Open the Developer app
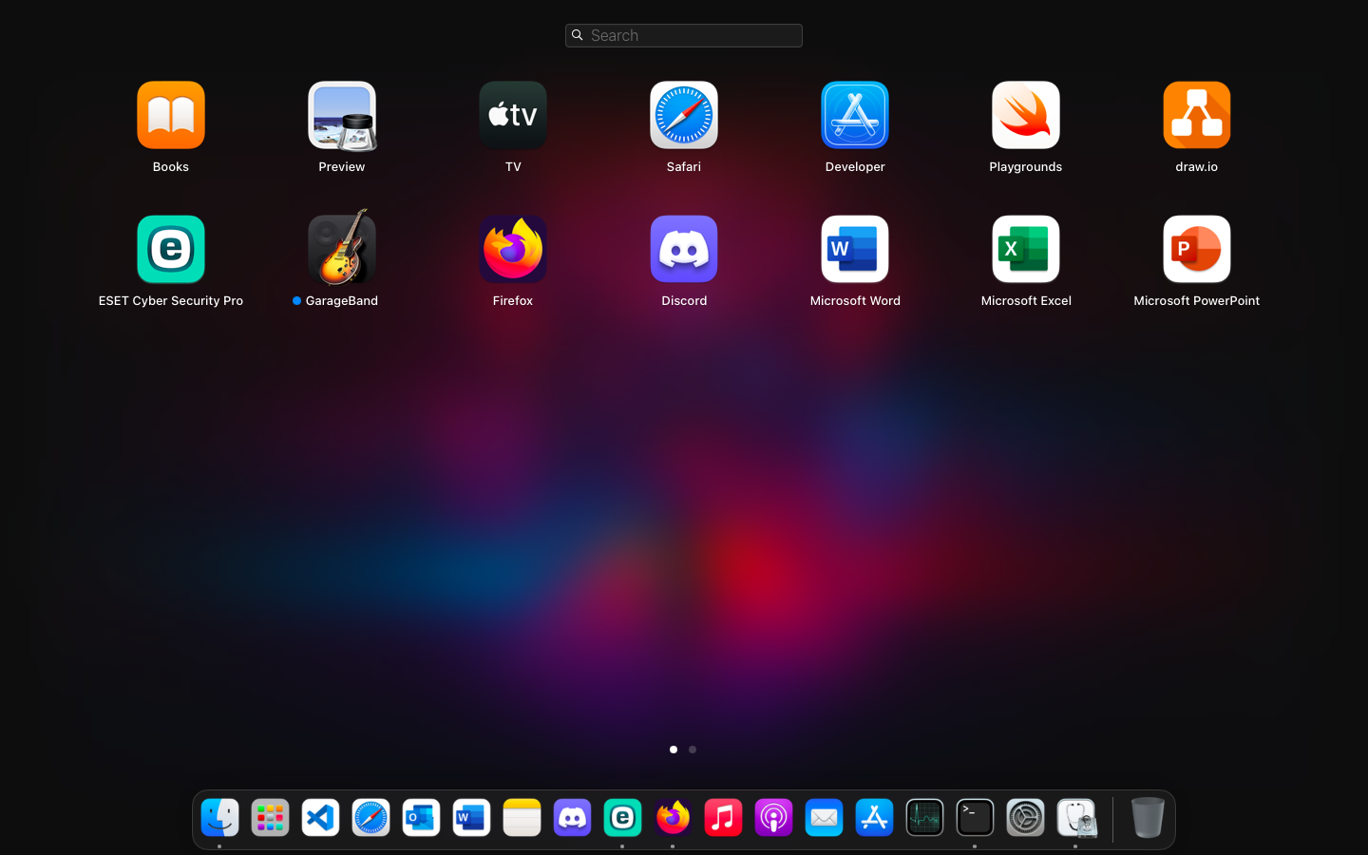Image resolution: width=1368 pixels, height=855 pixels. (x=854, y=115)
